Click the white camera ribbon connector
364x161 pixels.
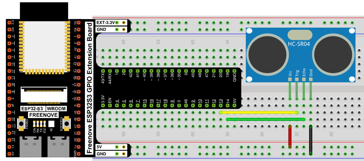[x=44, y=95]
